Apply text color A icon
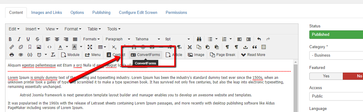363x112 pixels. (60, 47)
